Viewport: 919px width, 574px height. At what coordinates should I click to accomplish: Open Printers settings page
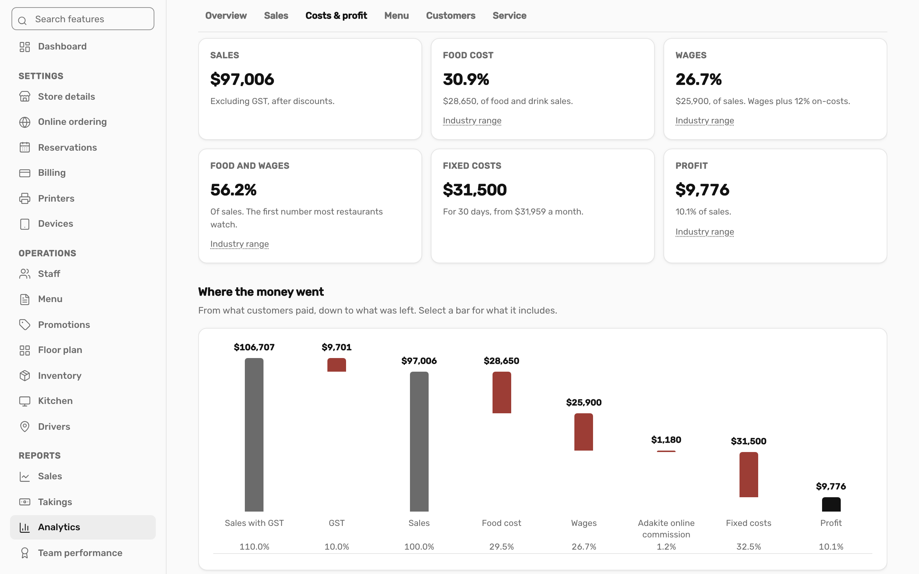coord(83,198)
